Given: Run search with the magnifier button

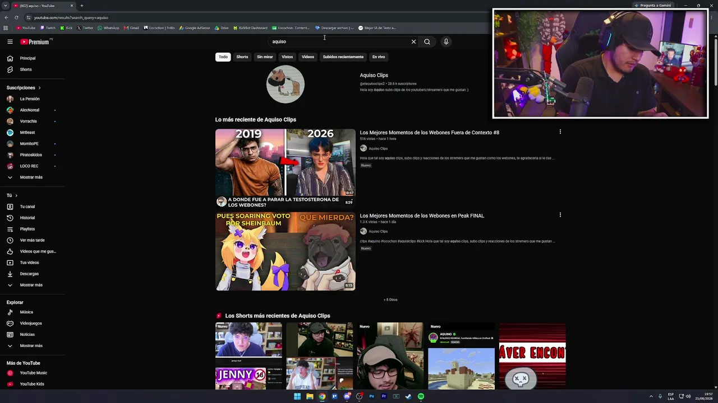Looking at the screenshot, I should [427, 41].
